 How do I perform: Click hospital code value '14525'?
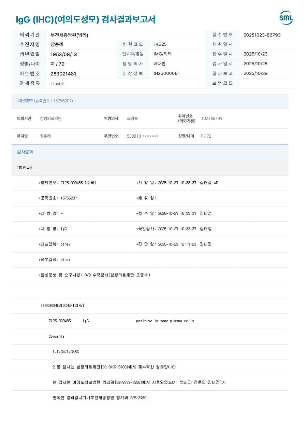160,44
